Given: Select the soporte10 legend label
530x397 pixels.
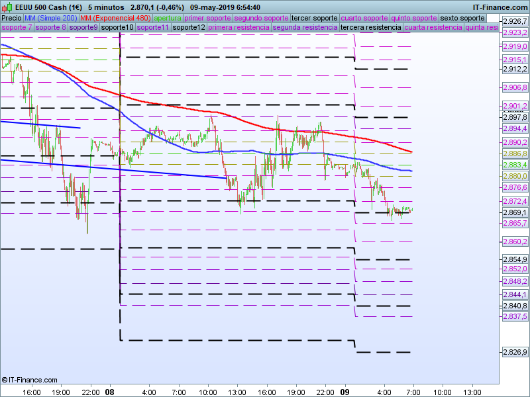Looking at the screenshot, I should click(118, 28).
